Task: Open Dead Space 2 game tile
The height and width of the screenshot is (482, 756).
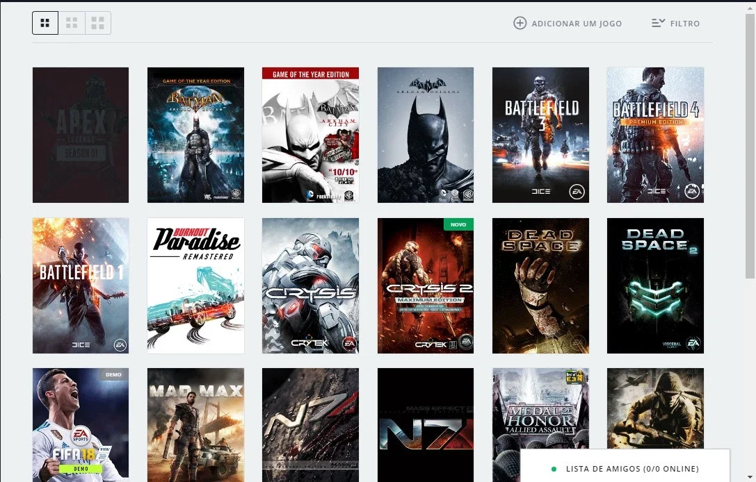Action: (655, 285)
